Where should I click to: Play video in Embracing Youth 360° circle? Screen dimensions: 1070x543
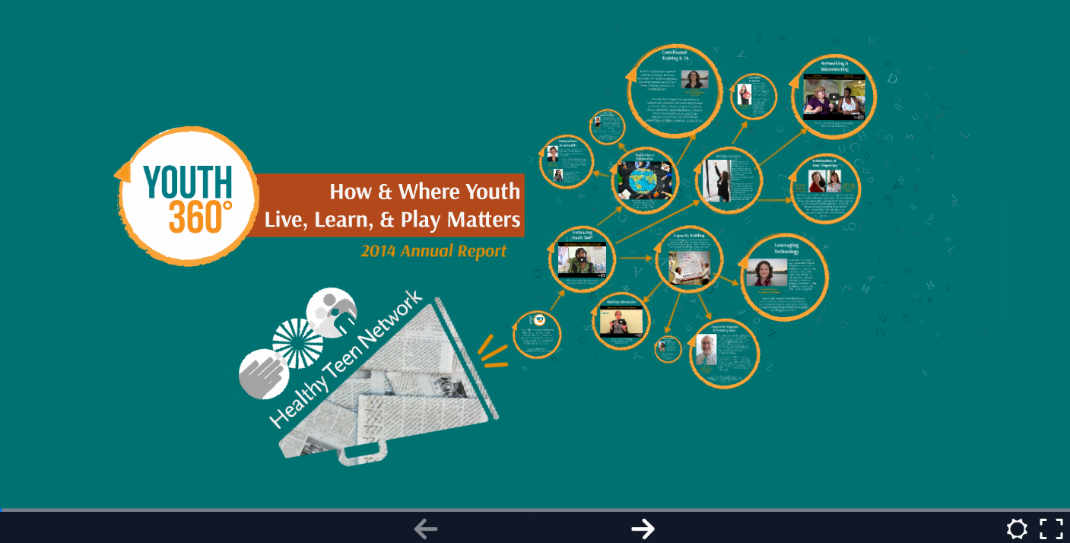tap(582, 259)
